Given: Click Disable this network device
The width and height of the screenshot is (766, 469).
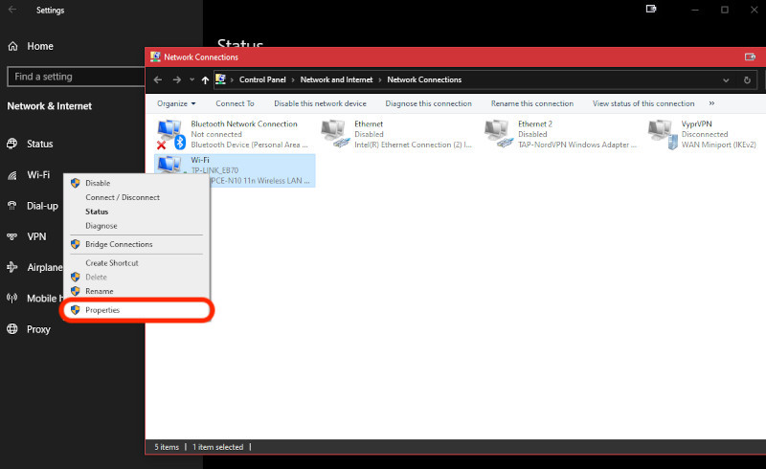Looking at the screenshot, I should [x=320, y=103].
